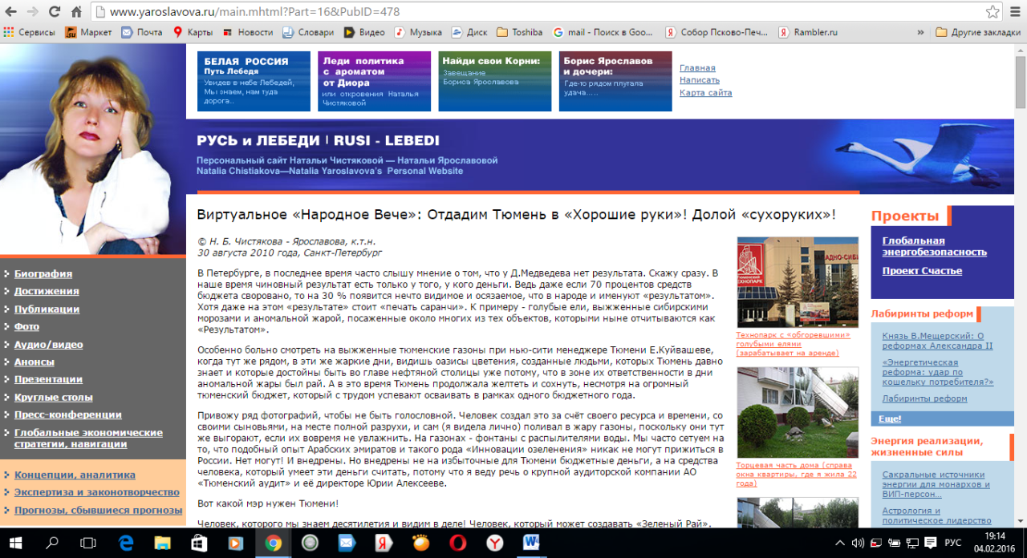Open Прогнозы, сбывшиеся прогнозы link
The width and height of the screenshot is (1027, 558).
click(98, 510)
